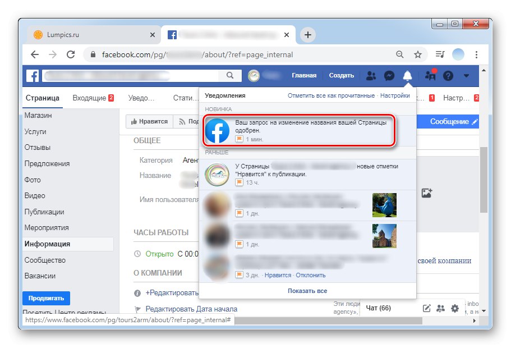Select Мероприятия in the left sidebar

[47, 228]
